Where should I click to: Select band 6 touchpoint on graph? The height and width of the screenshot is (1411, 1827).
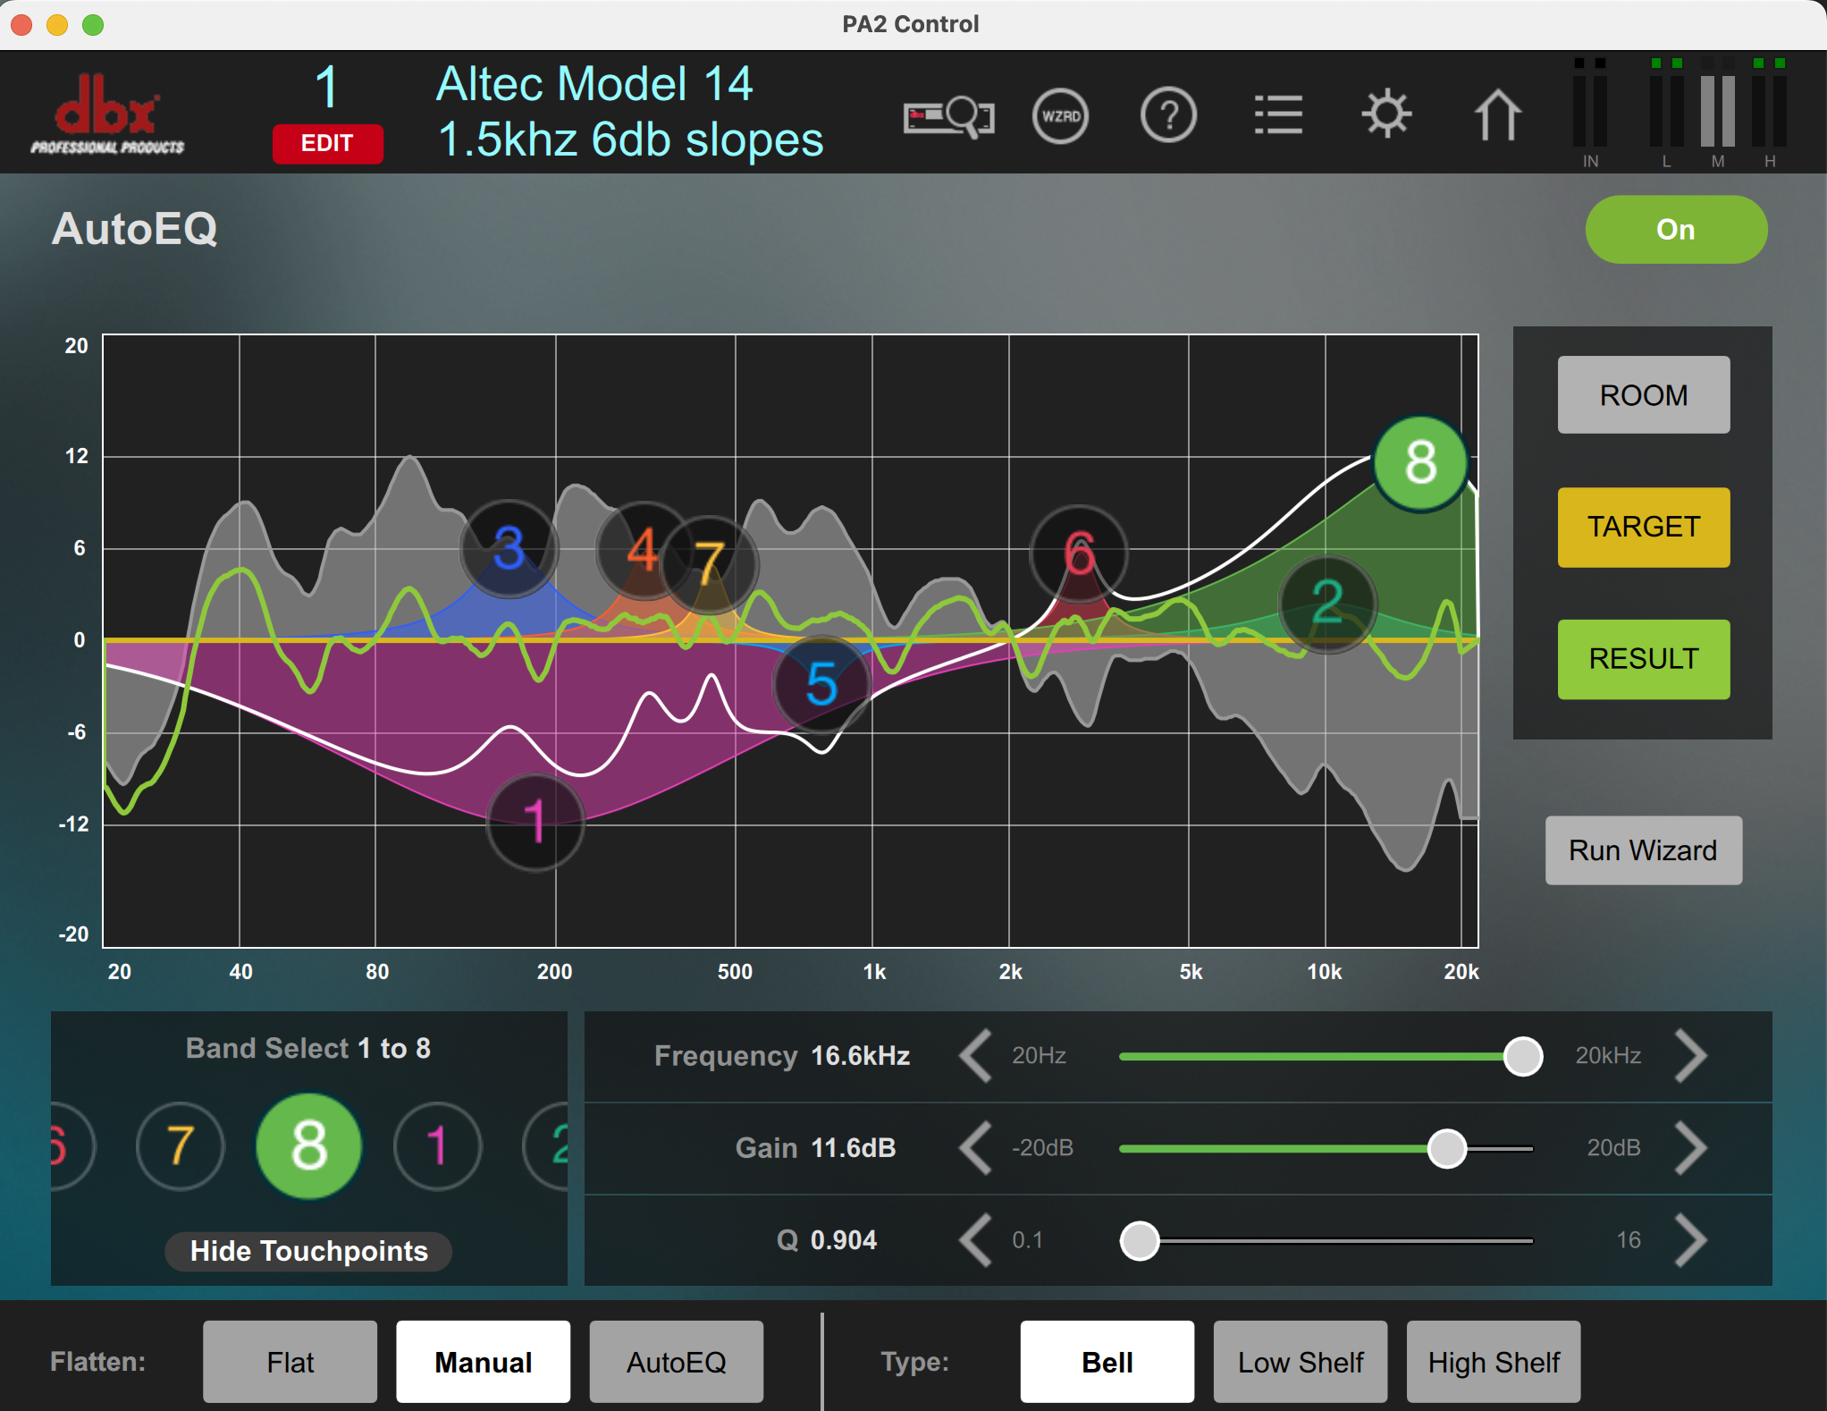click(1079, 554)
